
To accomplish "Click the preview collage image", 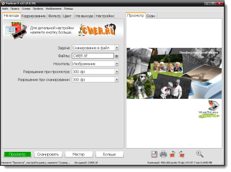I will coord(174,73).
